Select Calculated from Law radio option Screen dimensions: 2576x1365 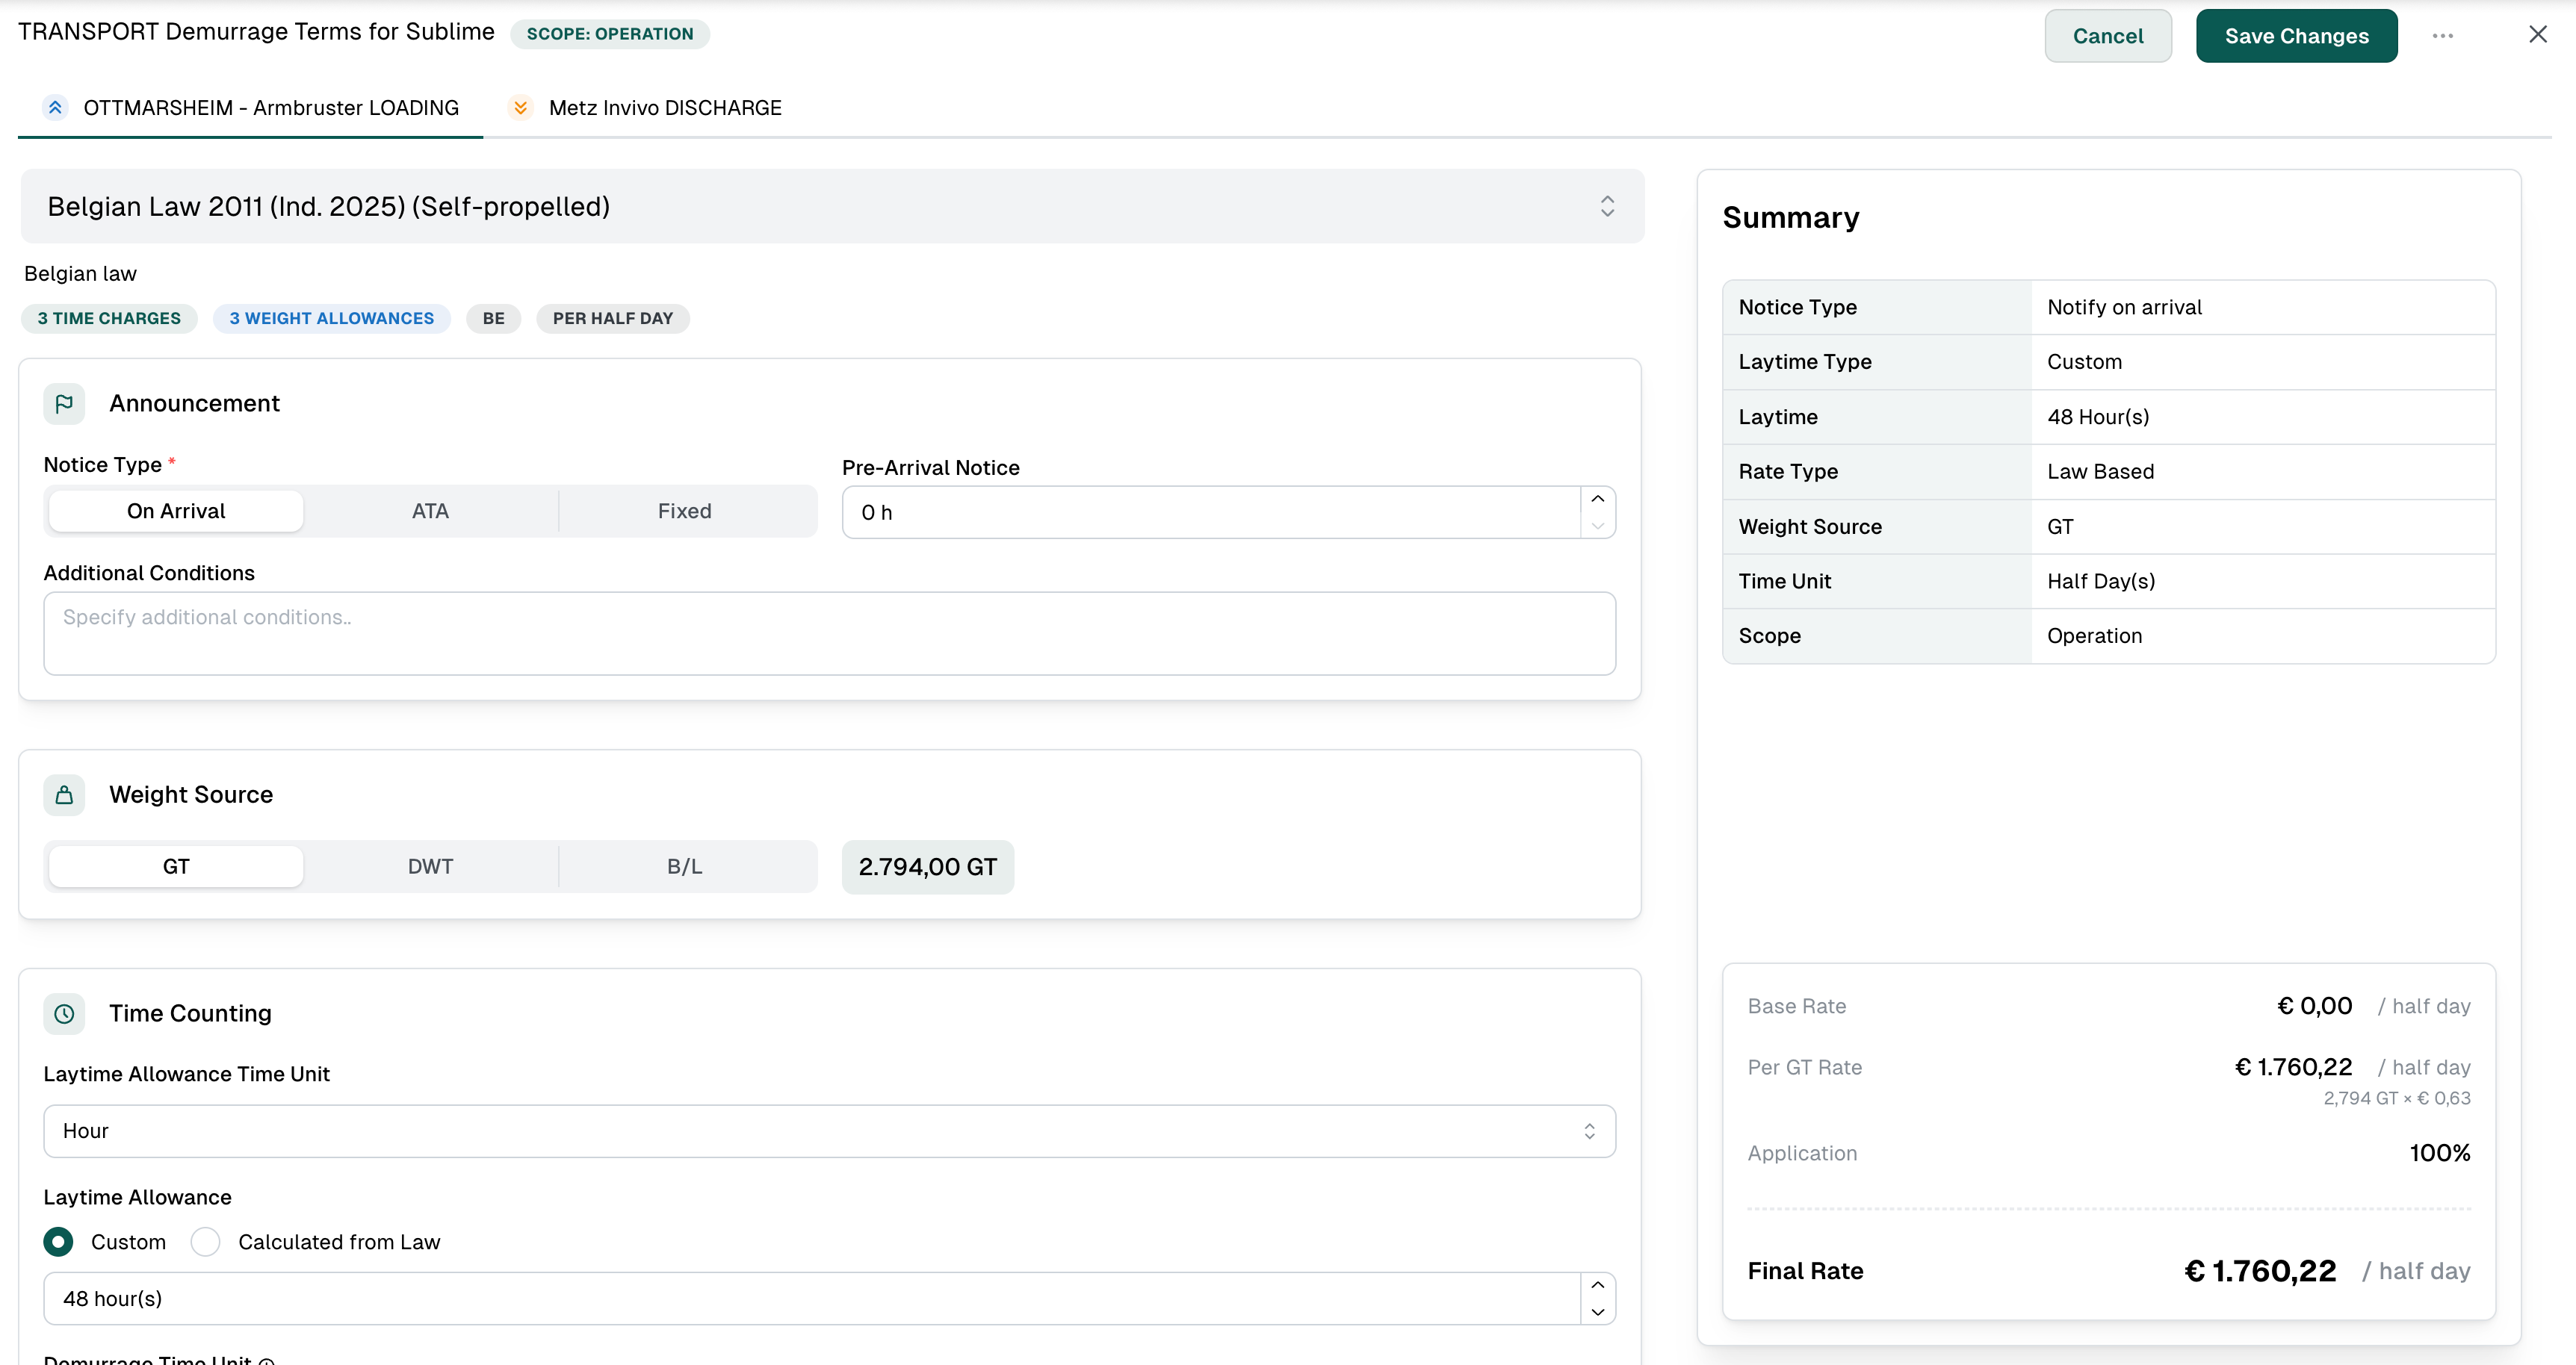pyautogui.click(x=206, y=1242)
